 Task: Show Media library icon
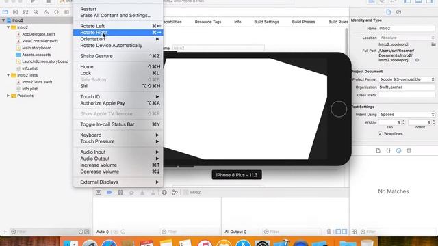(x=409, y=150)
